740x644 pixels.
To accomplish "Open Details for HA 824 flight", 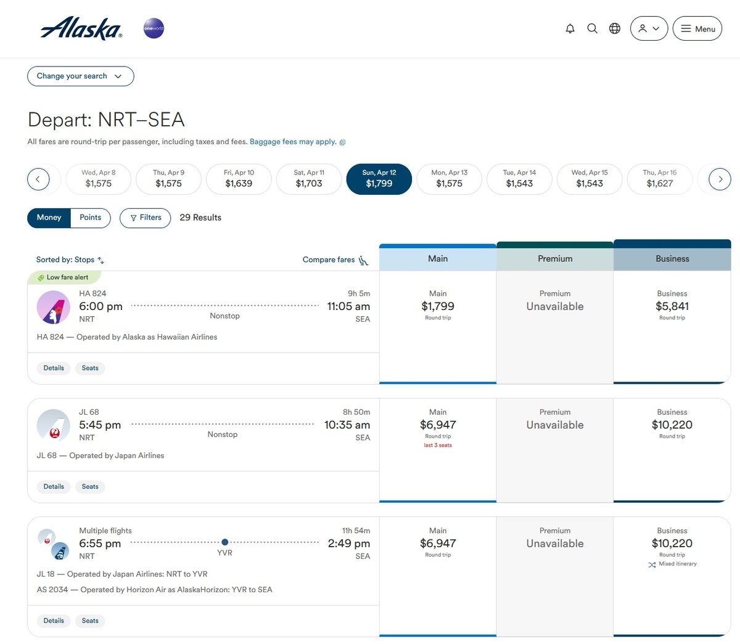I will [x=54, y=368].
